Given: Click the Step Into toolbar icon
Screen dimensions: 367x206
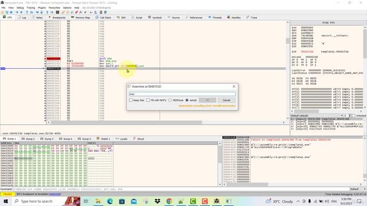Looking at the screenshot, I should (27, 12).
